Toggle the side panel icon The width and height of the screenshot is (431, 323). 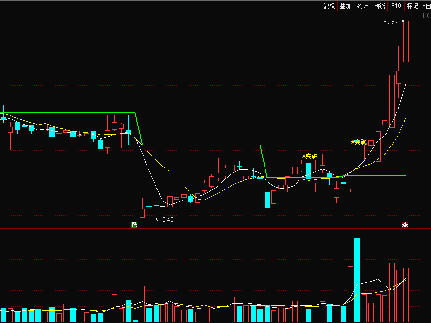pos(426,16)
